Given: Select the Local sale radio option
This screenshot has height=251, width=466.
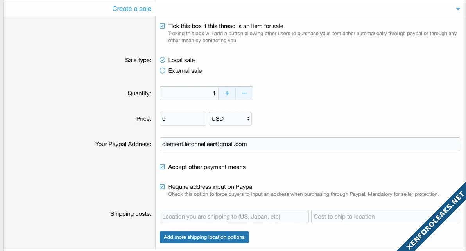Looking at the screenshot, I should pos(163,60).
